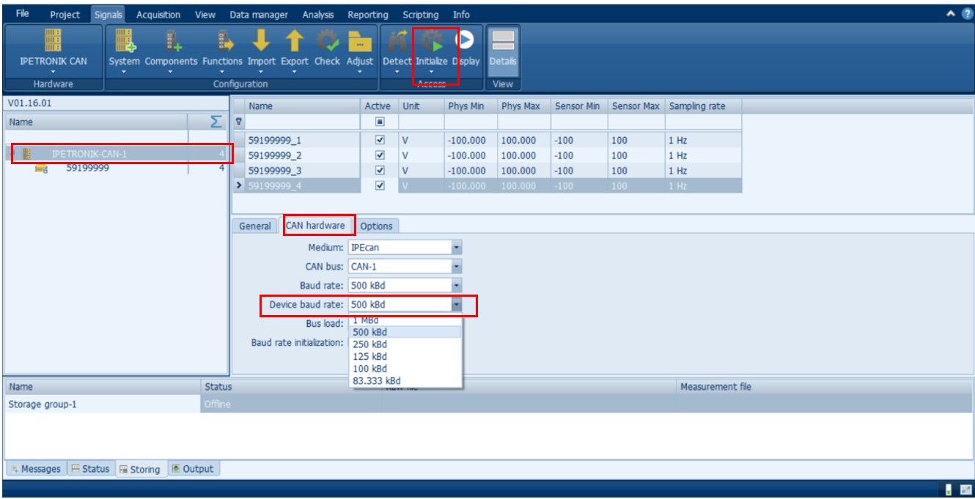Click the Components toolbar icon
Image resolution: width=975 pixels, height=499 pixels.
point(171,42)
